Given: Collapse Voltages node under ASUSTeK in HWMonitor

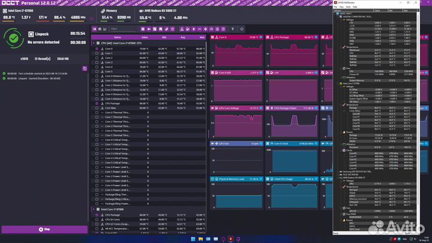Looking at the screenshot, I should (341, 20).
